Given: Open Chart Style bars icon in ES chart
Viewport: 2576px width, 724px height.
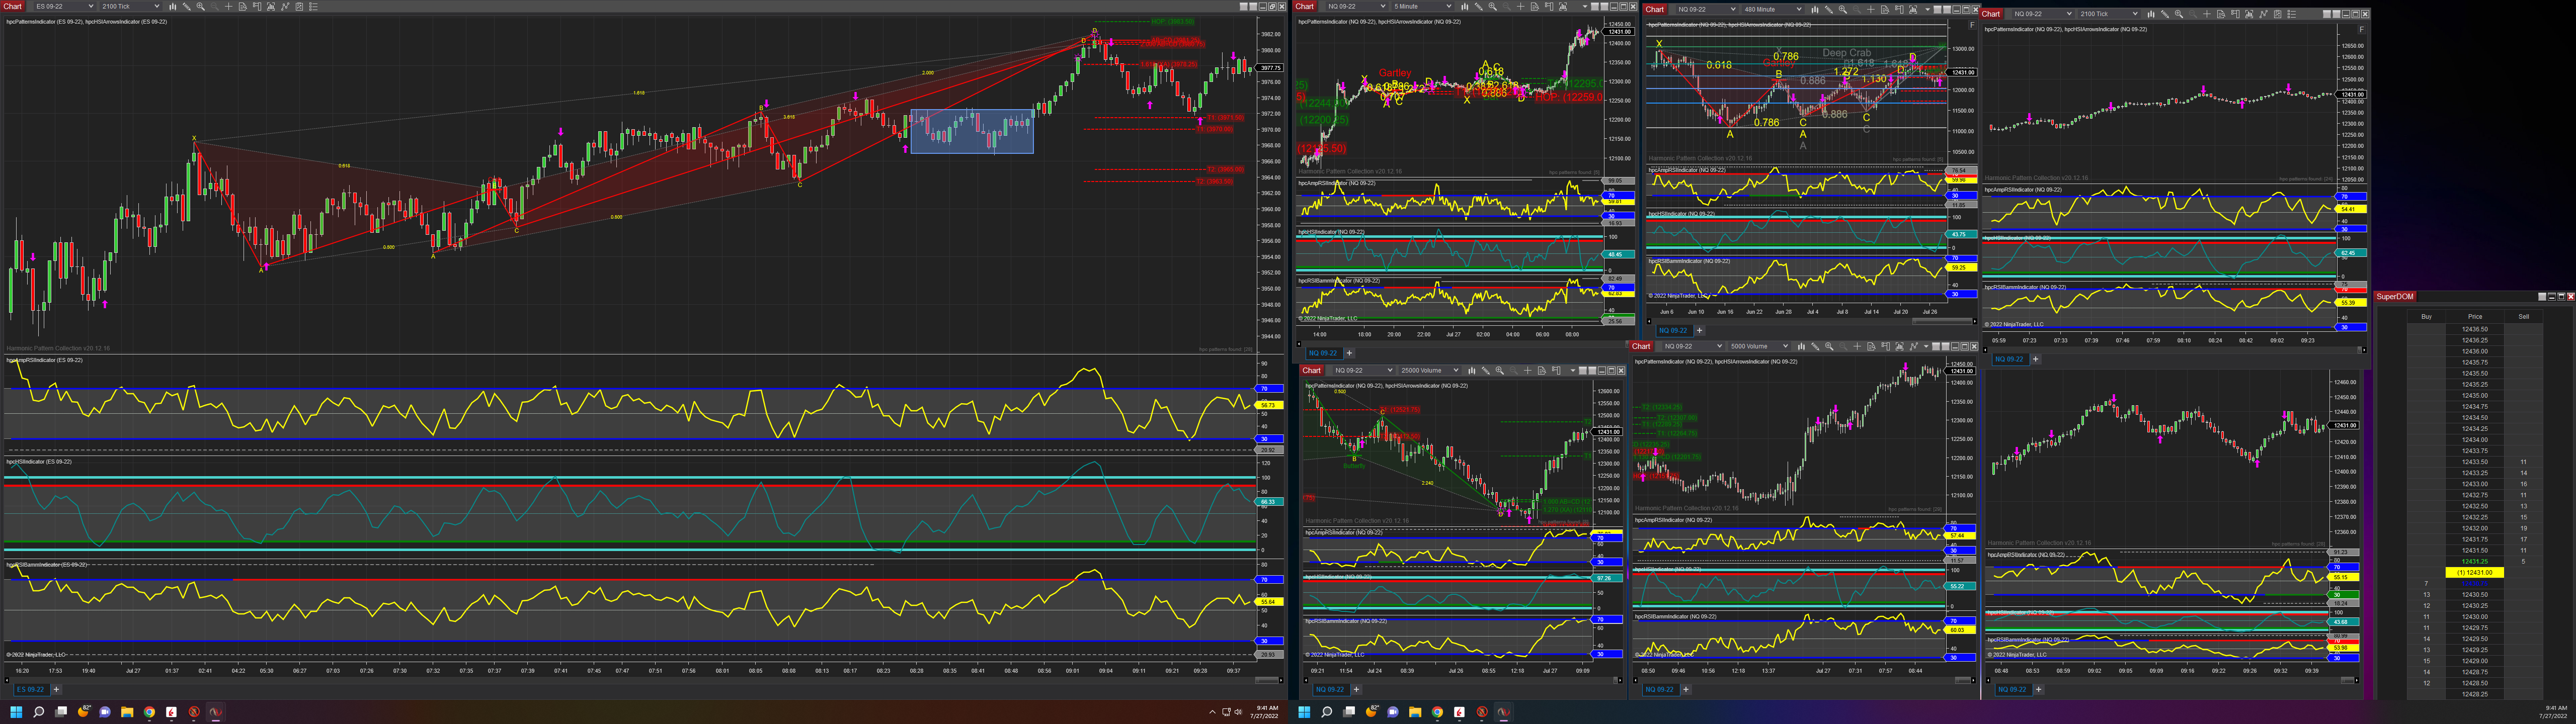Looking at the screenshot, I should [173, 6].
